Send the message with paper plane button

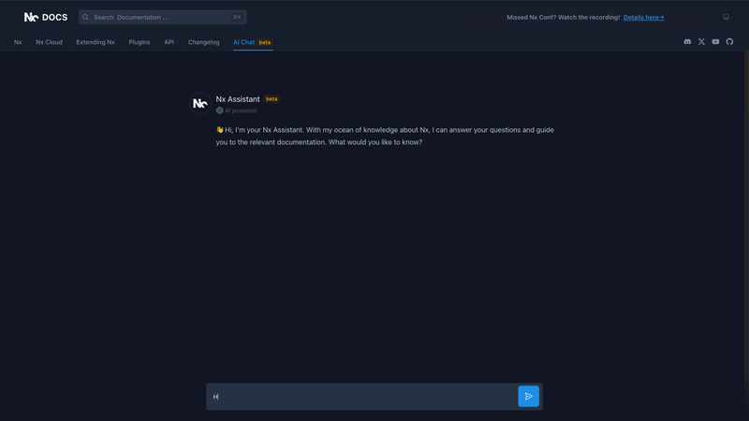[x=528, y=396]
